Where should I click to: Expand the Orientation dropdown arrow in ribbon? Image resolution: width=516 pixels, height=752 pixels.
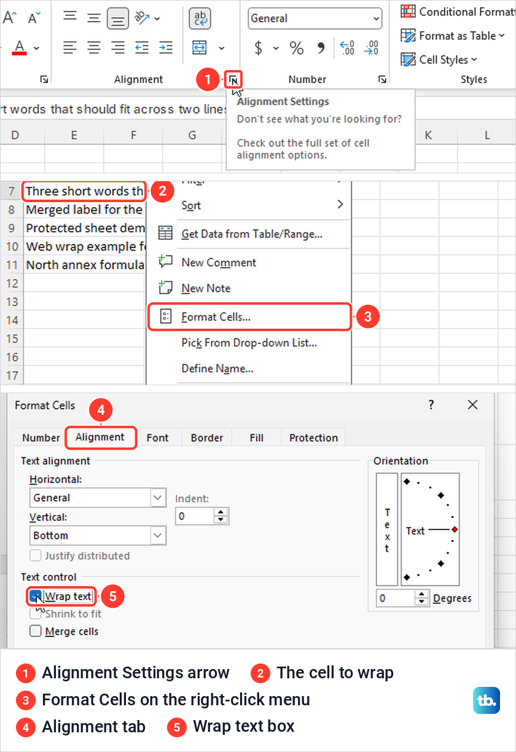(x=157, y=18)
